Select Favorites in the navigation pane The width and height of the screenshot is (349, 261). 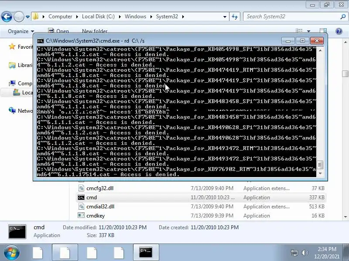click(21, 47)
